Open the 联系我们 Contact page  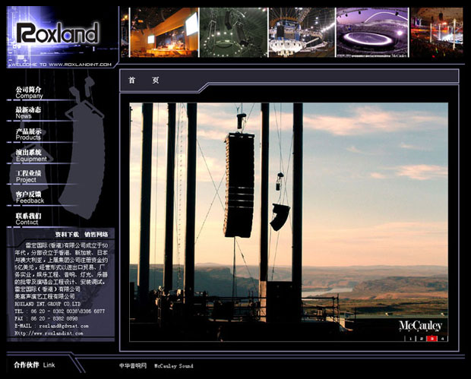pos(28,219)
